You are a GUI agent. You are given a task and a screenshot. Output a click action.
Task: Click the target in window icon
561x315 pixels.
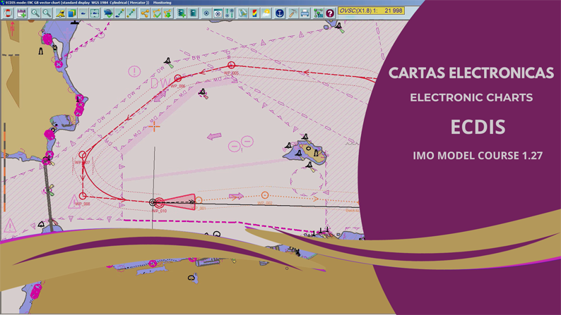[218, 13]
